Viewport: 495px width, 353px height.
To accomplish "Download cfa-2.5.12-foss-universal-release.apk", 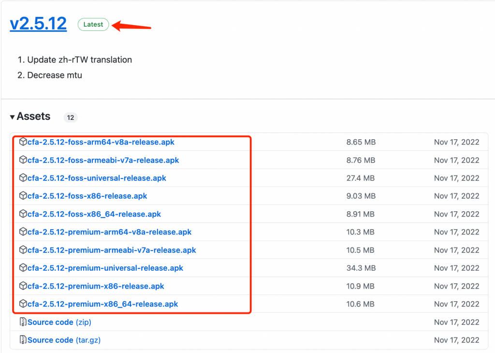I will (x=97, y=178).
